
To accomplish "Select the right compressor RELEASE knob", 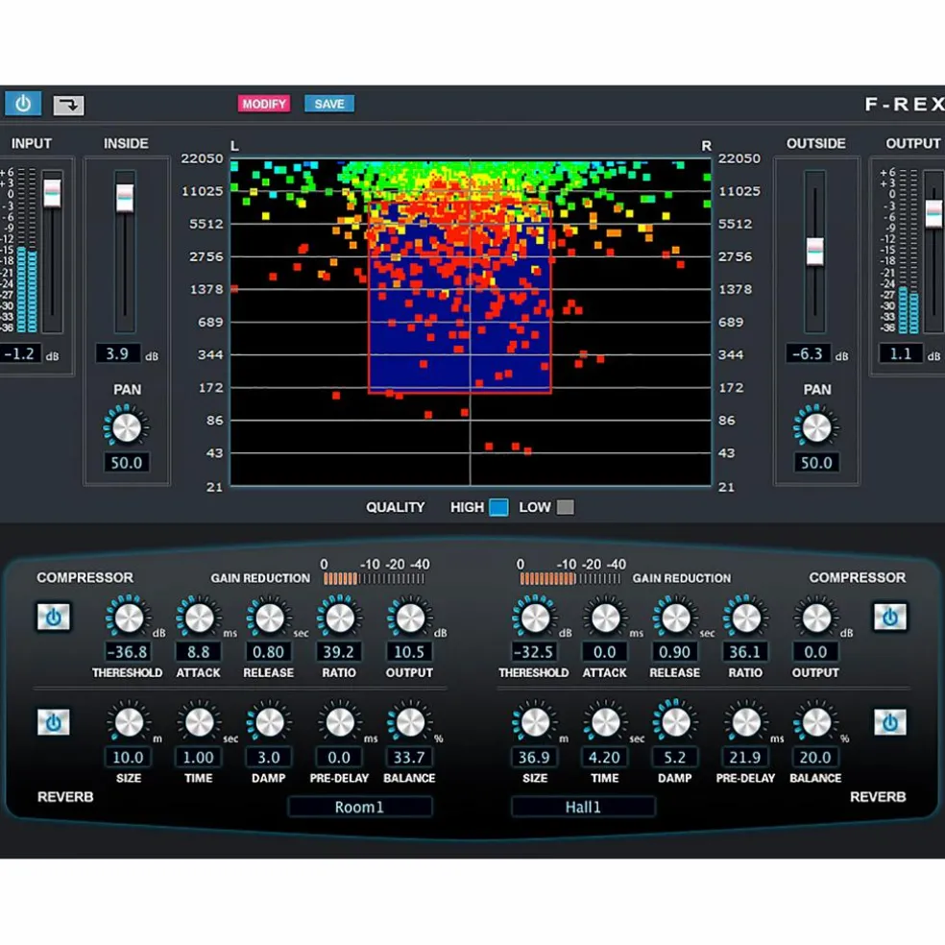I will tap(675, 618).
